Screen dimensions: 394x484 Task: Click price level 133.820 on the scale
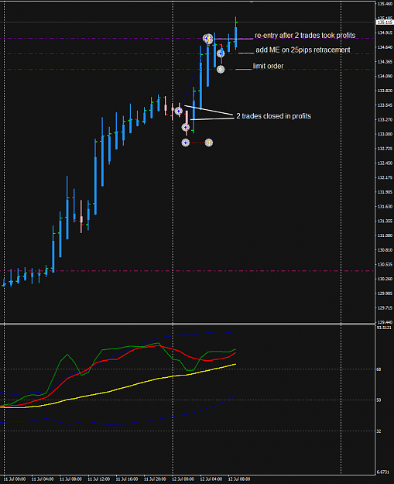(x=385, y=91)
